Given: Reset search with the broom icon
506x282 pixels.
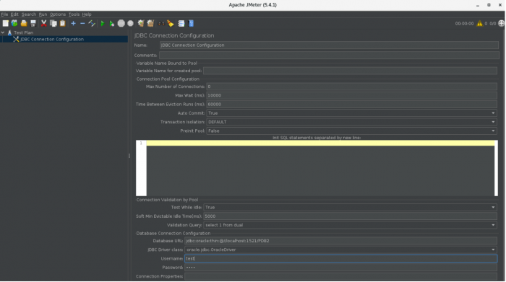Looking at the screenshot, I should (171, 24).
